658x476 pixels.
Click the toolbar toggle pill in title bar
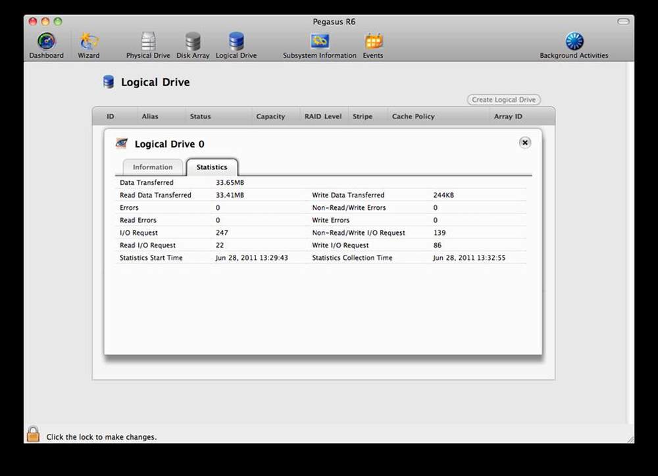623,22
